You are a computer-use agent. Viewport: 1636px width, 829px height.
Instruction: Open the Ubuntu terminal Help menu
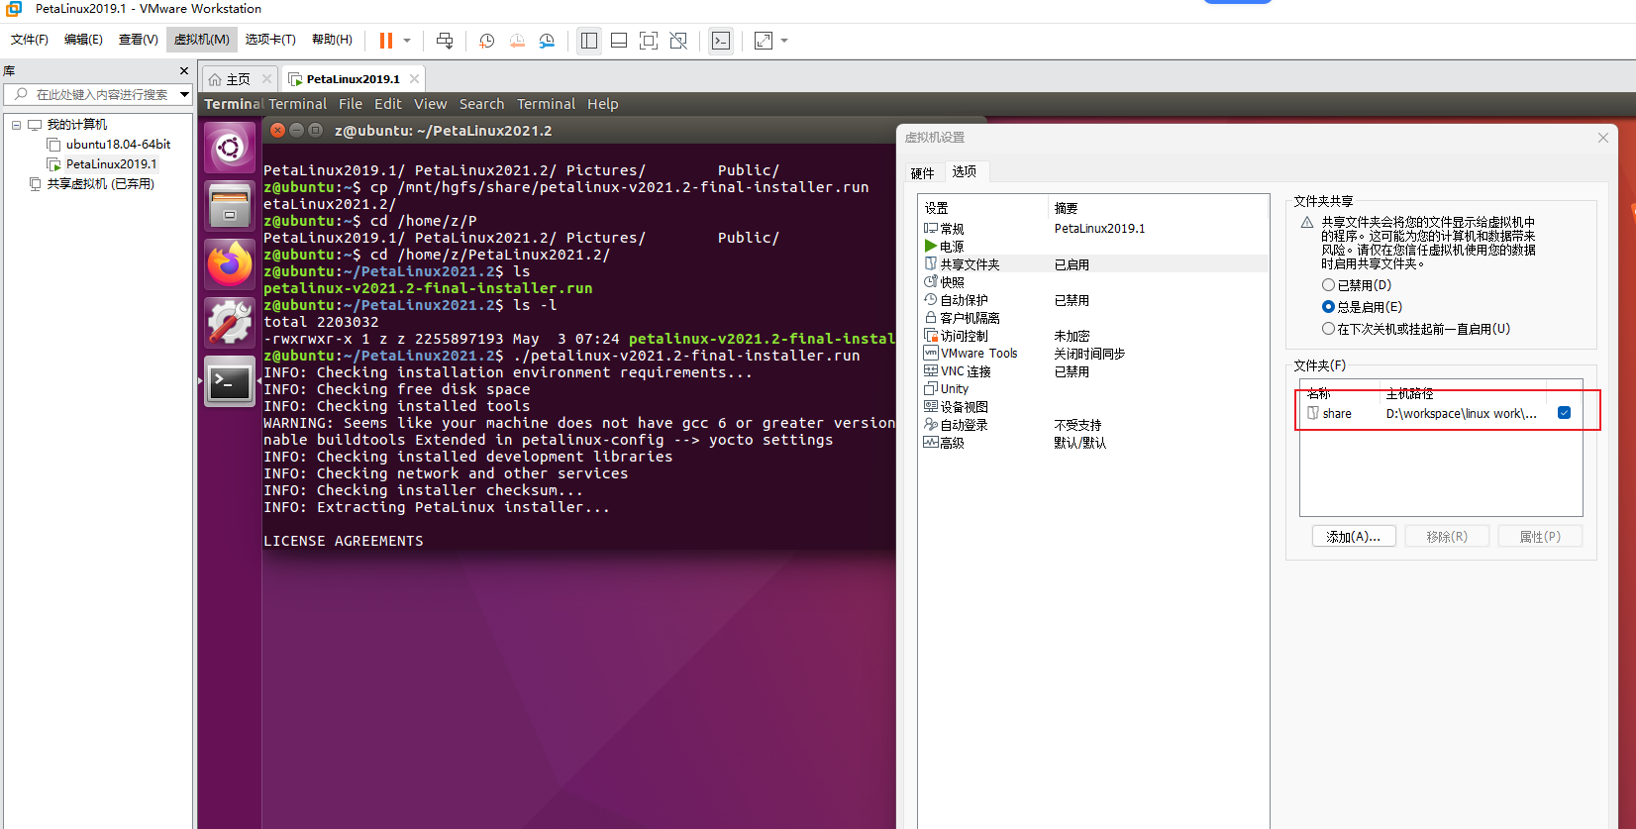coord(602,104)
